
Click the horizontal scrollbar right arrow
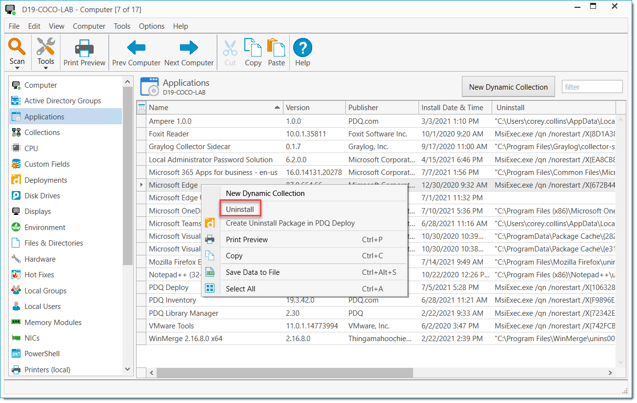pyautogui.click(x=610, y=373)
